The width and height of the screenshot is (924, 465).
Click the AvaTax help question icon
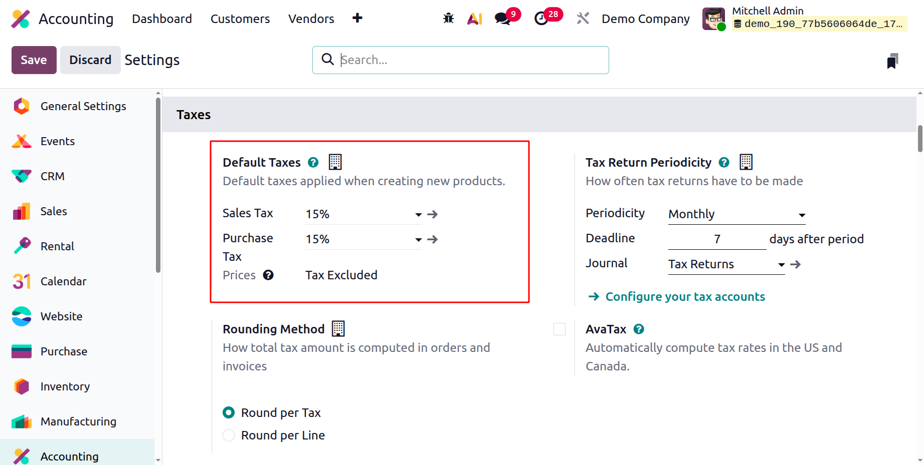(x=639, y=329)
